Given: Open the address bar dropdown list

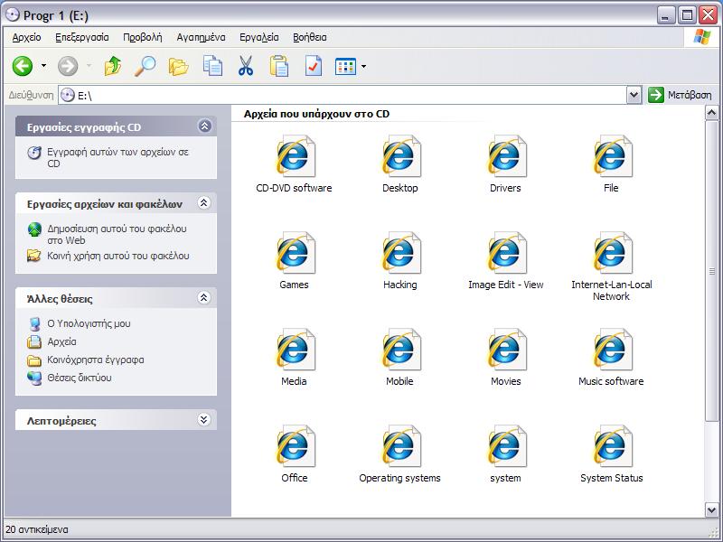Looking at the screenshot, I should (x=634, y=95).
